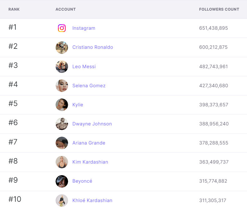Visit the Selena Gomez link
The image size is (247, 208).
(89, 86)
